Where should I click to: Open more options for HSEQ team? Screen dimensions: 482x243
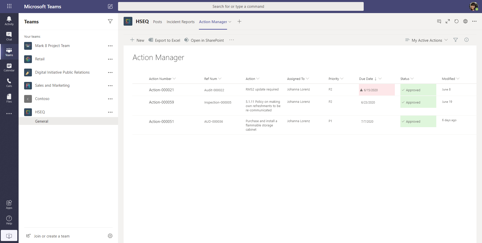[x=110, y=112]
